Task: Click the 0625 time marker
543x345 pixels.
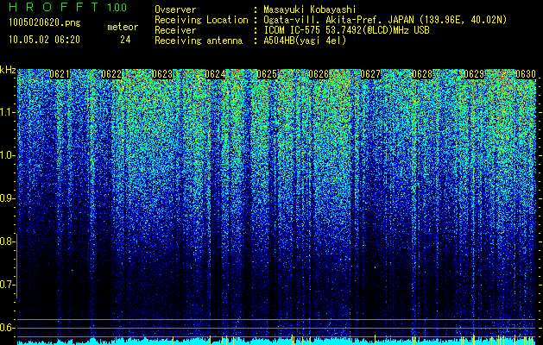Action: point(267,74)
